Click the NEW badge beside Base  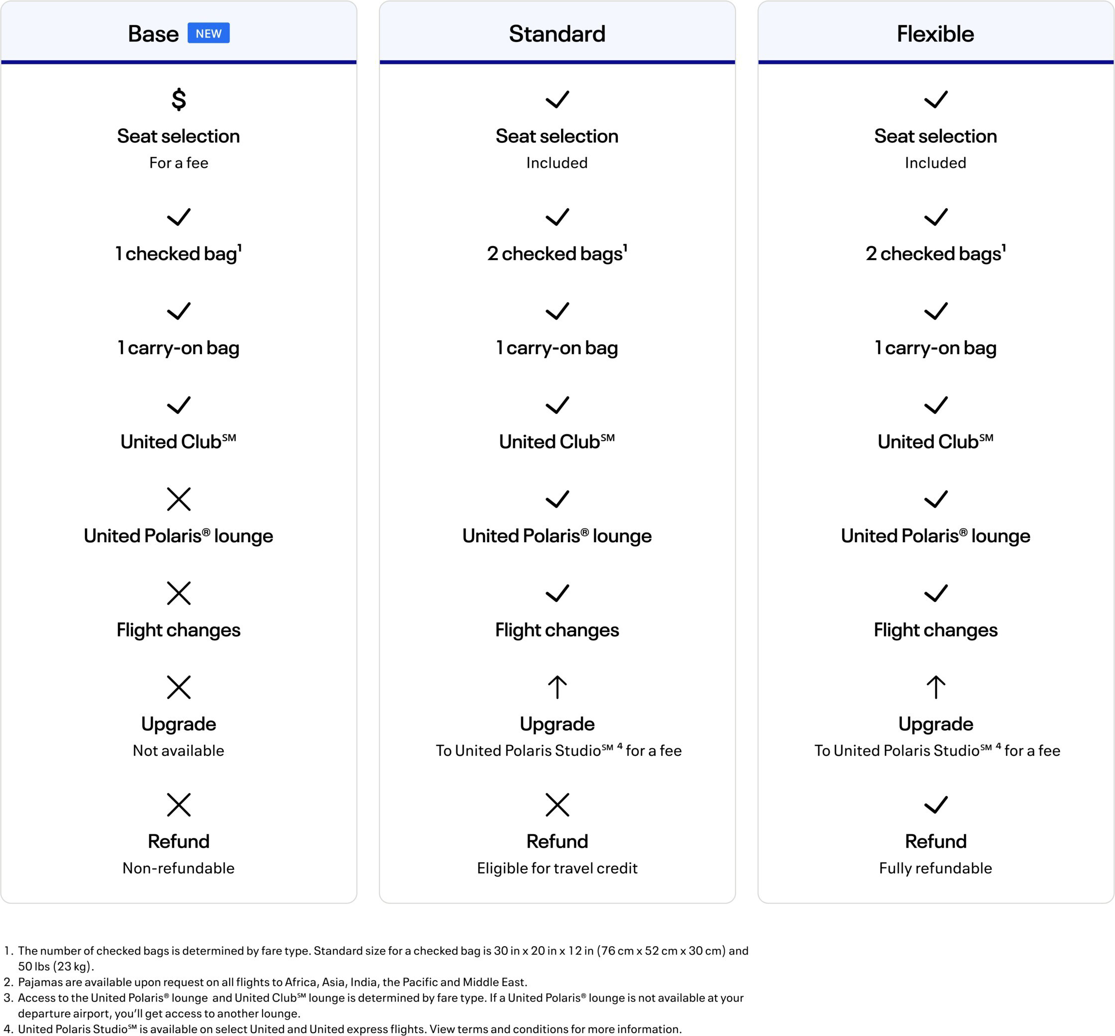point(209,33)
